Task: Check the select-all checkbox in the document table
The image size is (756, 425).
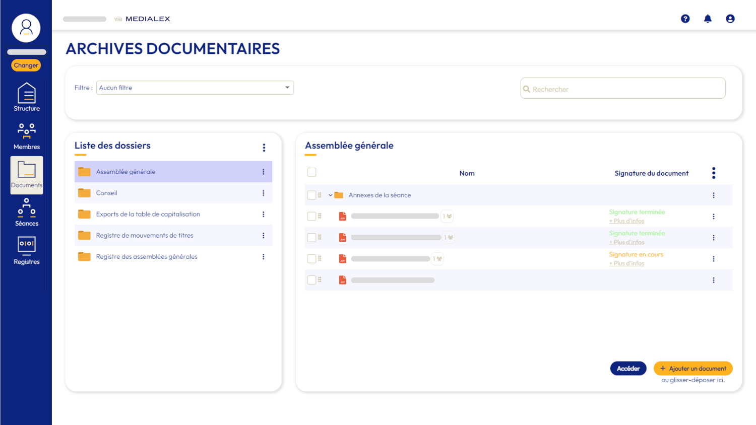Action: [311, 172]
